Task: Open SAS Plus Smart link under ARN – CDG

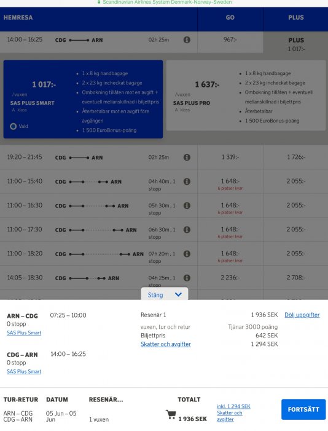Action: (24, 333)
